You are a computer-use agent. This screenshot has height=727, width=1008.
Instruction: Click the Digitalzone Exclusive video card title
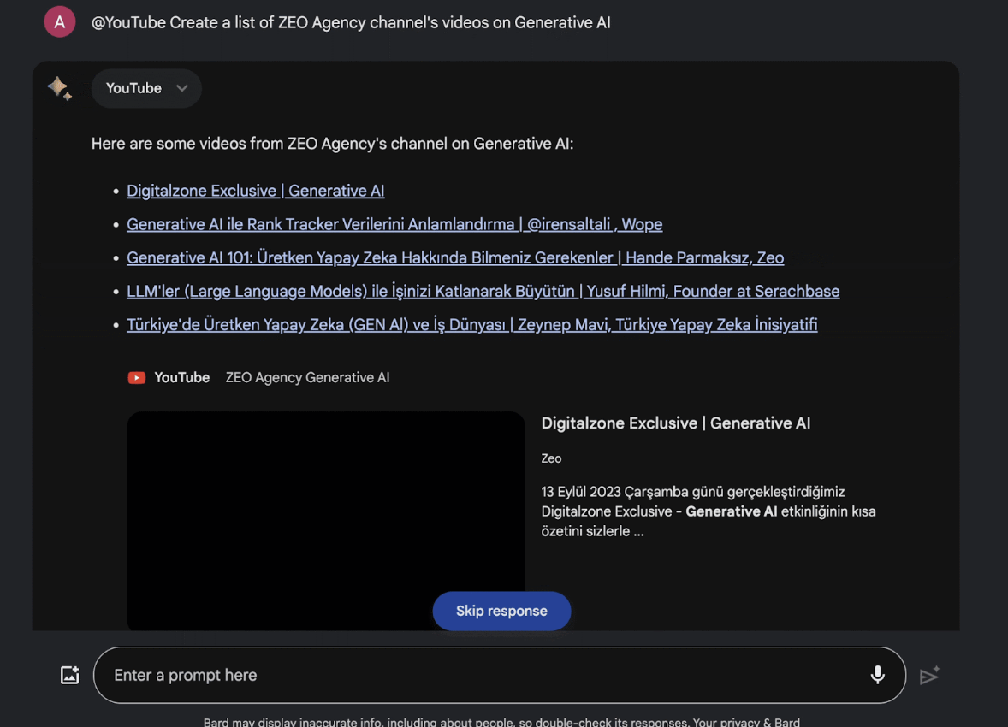tap(676, 423)
